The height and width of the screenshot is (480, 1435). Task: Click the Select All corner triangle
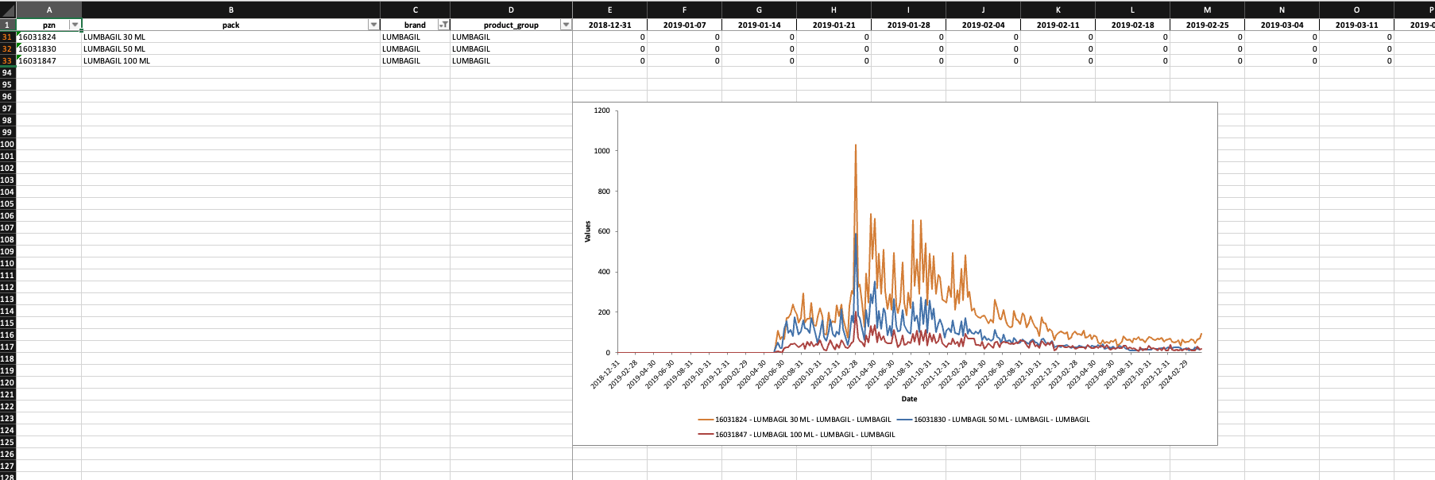8,10
